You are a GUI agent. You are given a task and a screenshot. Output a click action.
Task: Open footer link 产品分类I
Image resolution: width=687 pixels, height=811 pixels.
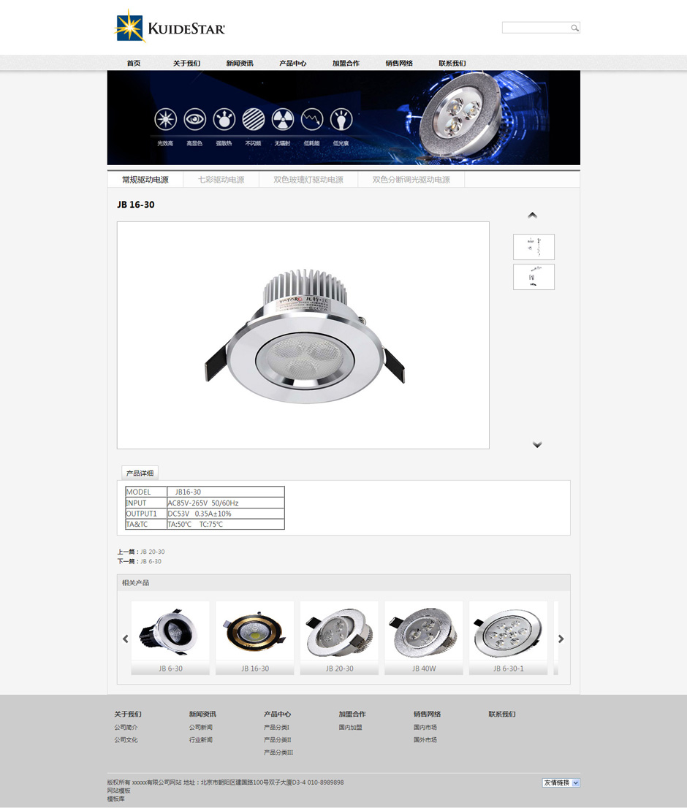[x=276, y=727]
